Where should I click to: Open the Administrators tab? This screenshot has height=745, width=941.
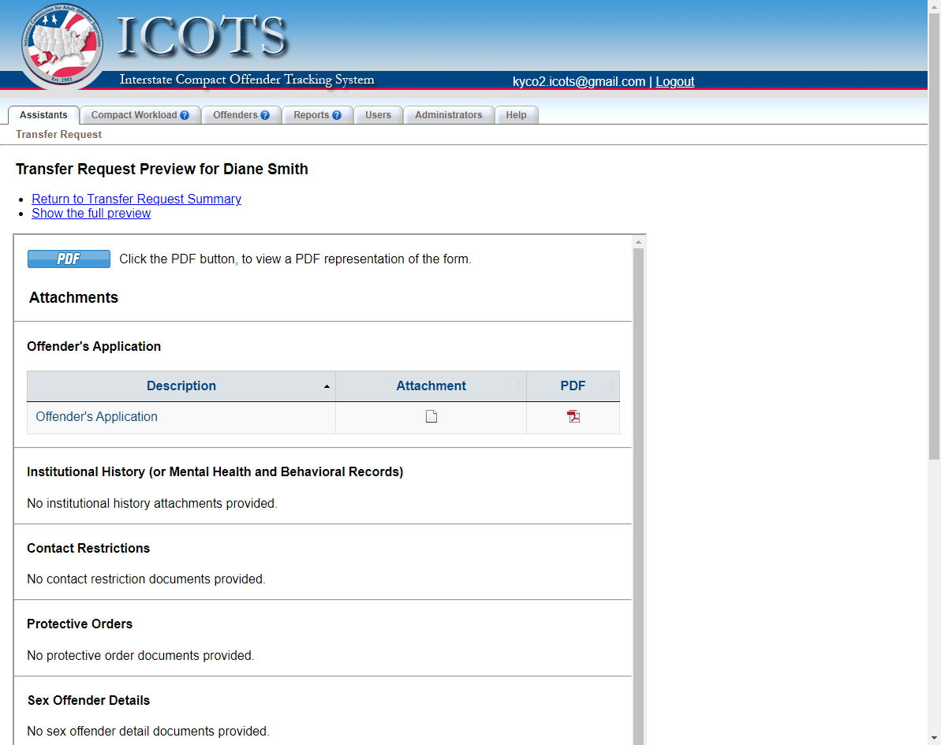(448, 114)
